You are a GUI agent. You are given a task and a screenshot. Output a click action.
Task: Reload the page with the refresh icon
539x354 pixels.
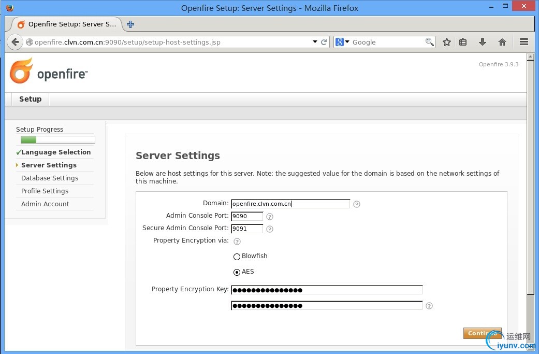(x=324, y=42)
